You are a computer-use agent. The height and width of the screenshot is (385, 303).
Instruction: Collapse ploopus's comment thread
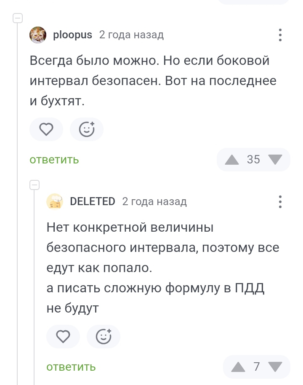coord(18,18)
